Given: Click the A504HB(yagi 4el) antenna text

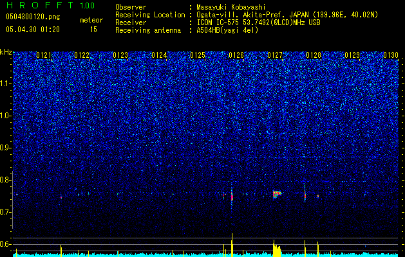Looking at the screenshot, I should pyautogui.click(x=227, y=30).
